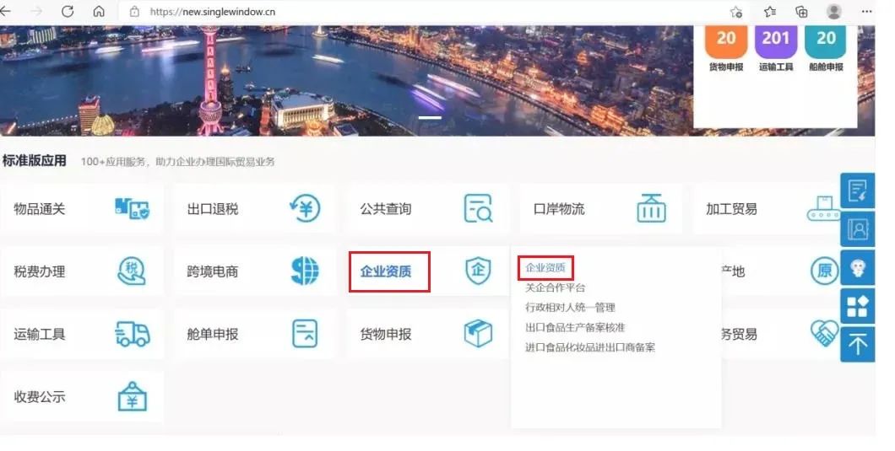Screen dimensions: 895x451
Task: Open the 企业资质 submenu entry
Action: pyautogui.click(x=545, y=268)
